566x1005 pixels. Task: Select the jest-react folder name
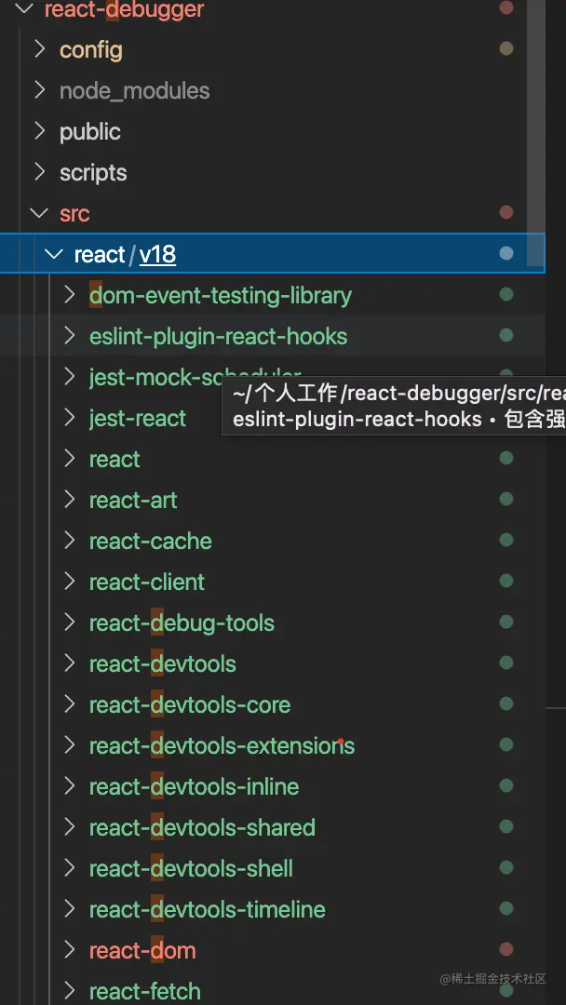(138, 419)
